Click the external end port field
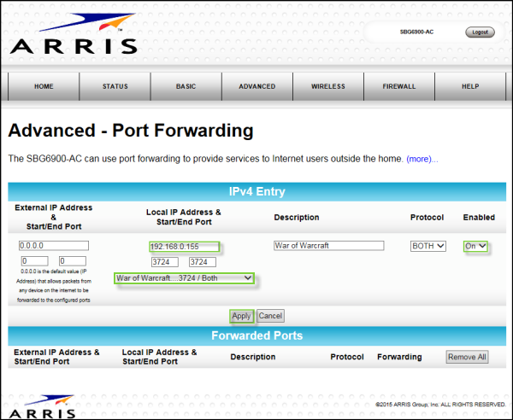The height and width of the screenshot is (420, 513). pyautogui.click(x=73, y=261)
